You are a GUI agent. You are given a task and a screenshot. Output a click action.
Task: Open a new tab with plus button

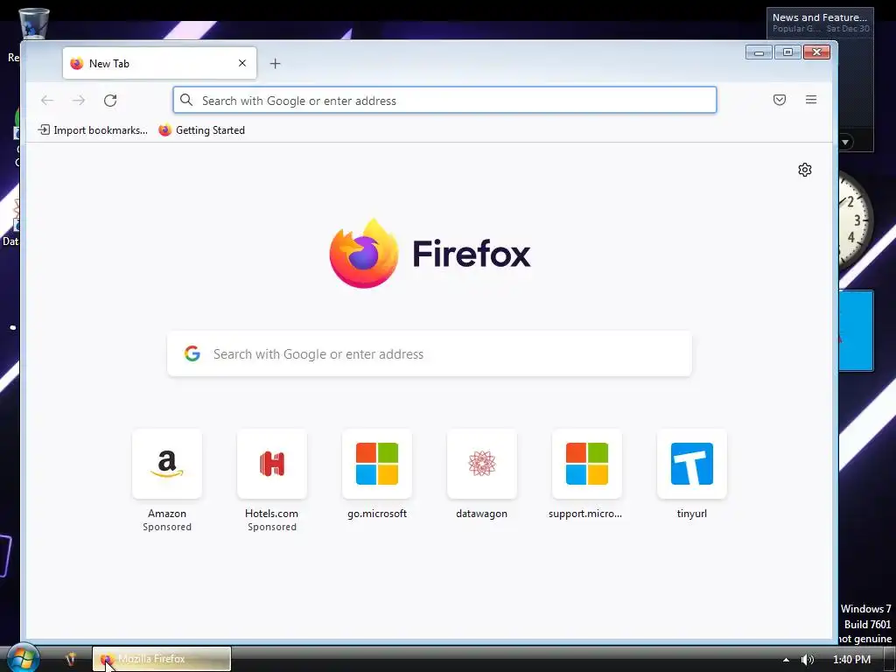275,63
